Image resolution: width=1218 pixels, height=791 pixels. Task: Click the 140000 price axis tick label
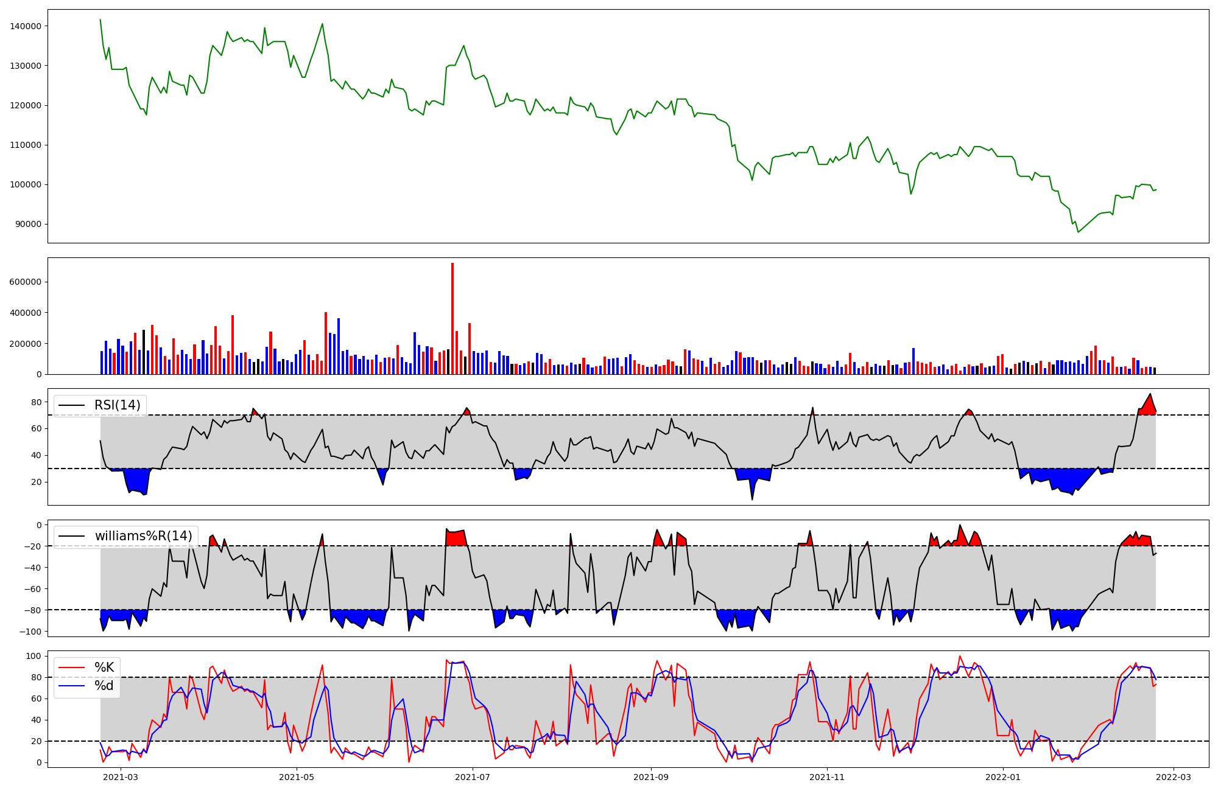click(x=26, y=26)
